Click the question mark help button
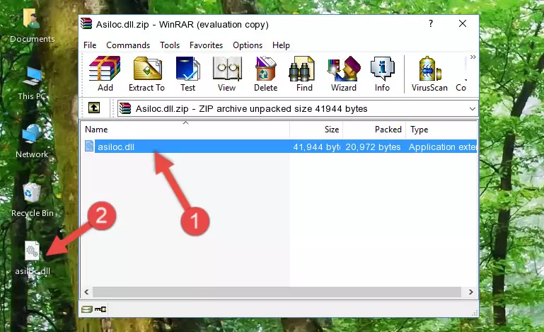This screenshot has height=332, width=544. pos(431,23)
